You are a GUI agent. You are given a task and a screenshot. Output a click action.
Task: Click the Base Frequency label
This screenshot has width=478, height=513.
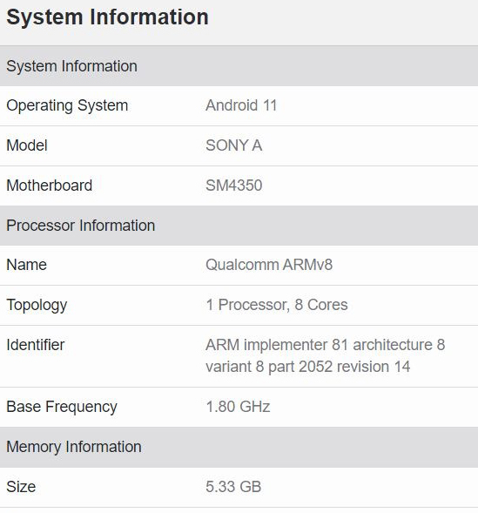62,408
